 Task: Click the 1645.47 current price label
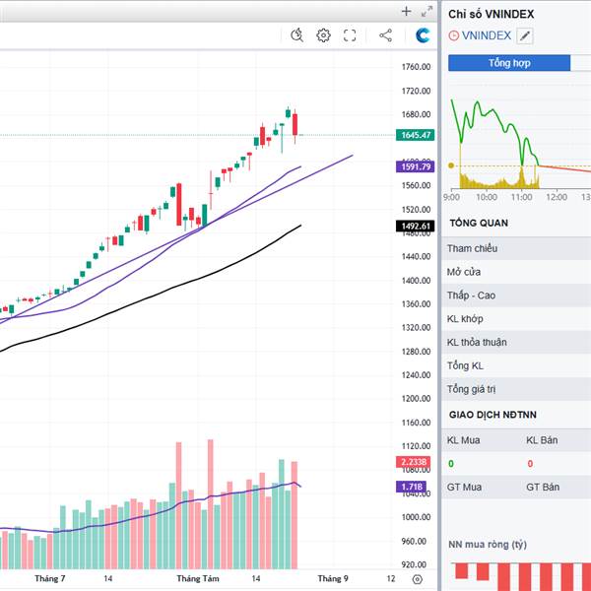415,135
